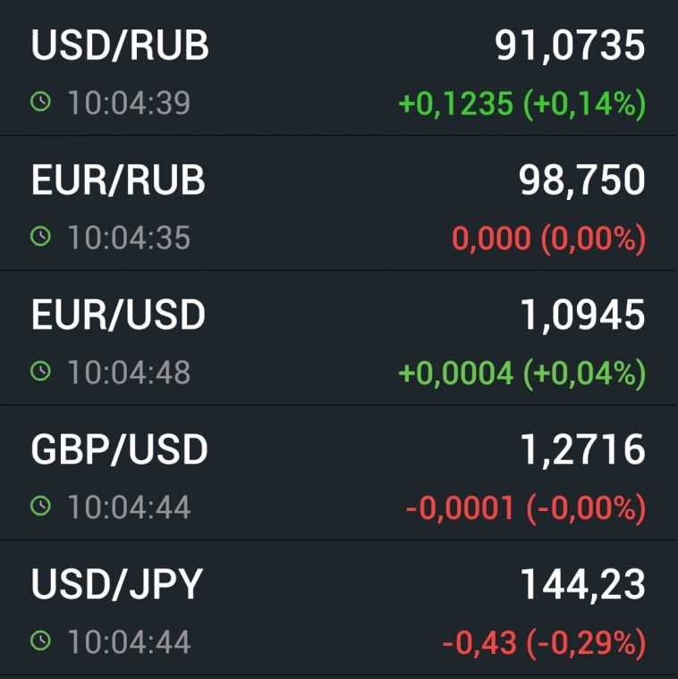Screen dimensions: 678x679
Task: Click the clock icon beside 10:04:39
Action: pos(41,103)
